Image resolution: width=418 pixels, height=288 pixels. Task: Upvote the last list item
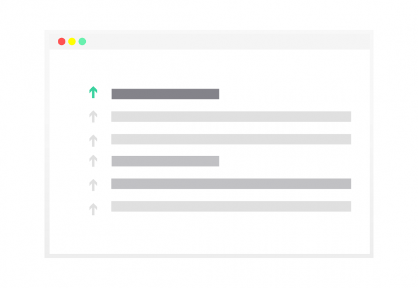tap(93, 208)
